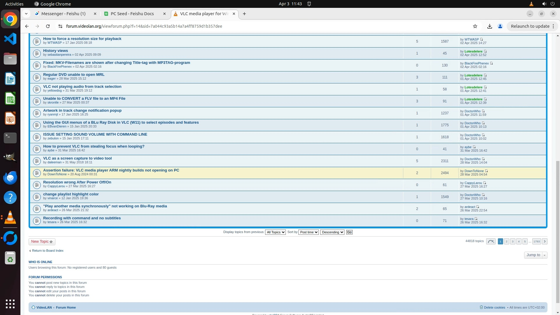Open topic VLC as a screen capture to video tool
Image resolution: width=560 pixels, height=315 pixels.
[77, 158]
